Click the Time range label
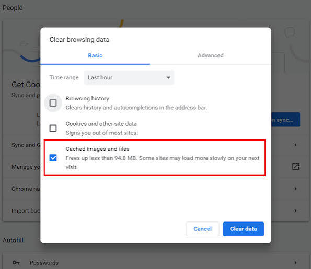Image resolution: width=311 pixels, height=269 pixels. click(64, 77)
